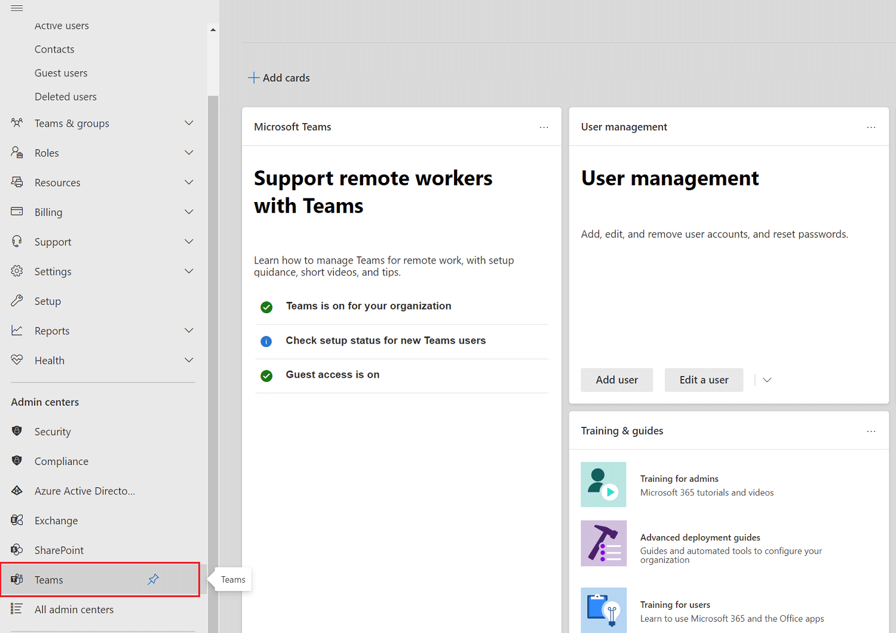Image resolution: width=896 pixels, height=633 pixels.
Task: Select the Setup wrench icon
Action: (17, 301)
